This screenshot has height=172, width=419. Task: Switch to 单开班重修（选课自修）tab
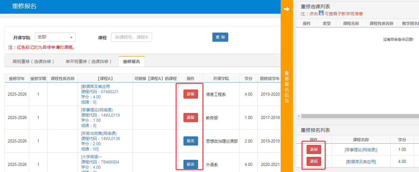click(x=87, y=61)
